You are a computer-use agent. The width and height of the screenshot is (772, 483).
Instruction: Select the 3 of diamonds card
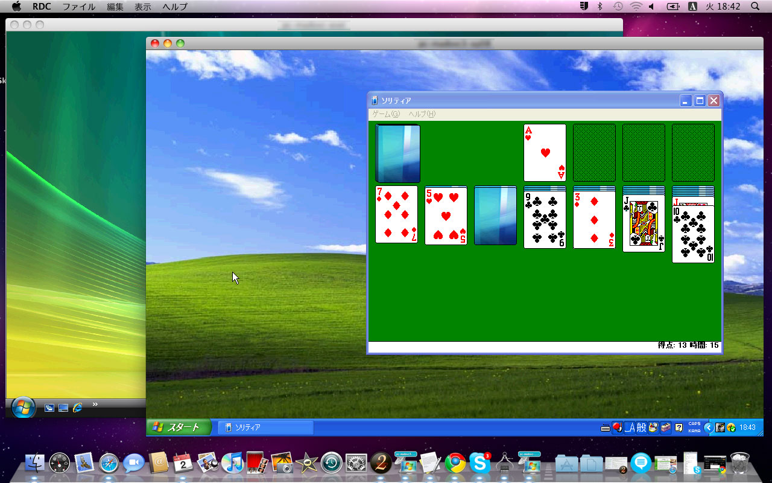tap(594, 220)
